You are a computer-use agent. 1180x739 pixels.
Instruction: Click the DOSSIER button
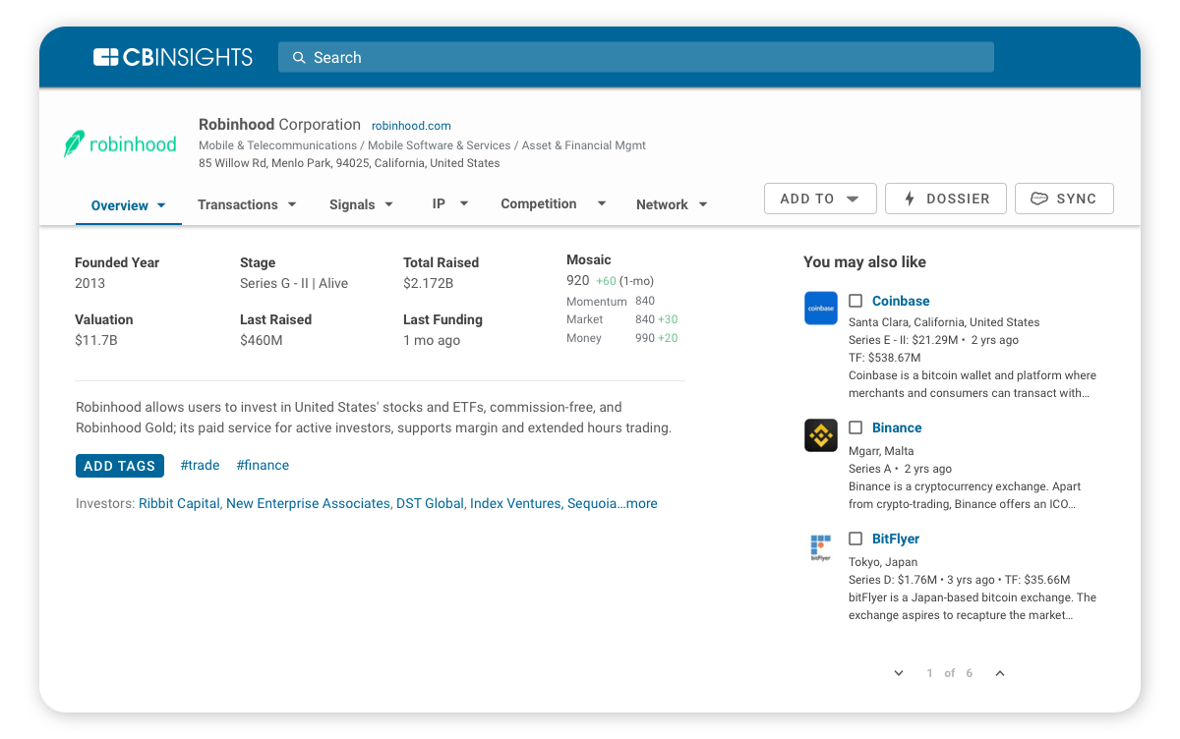946,199
